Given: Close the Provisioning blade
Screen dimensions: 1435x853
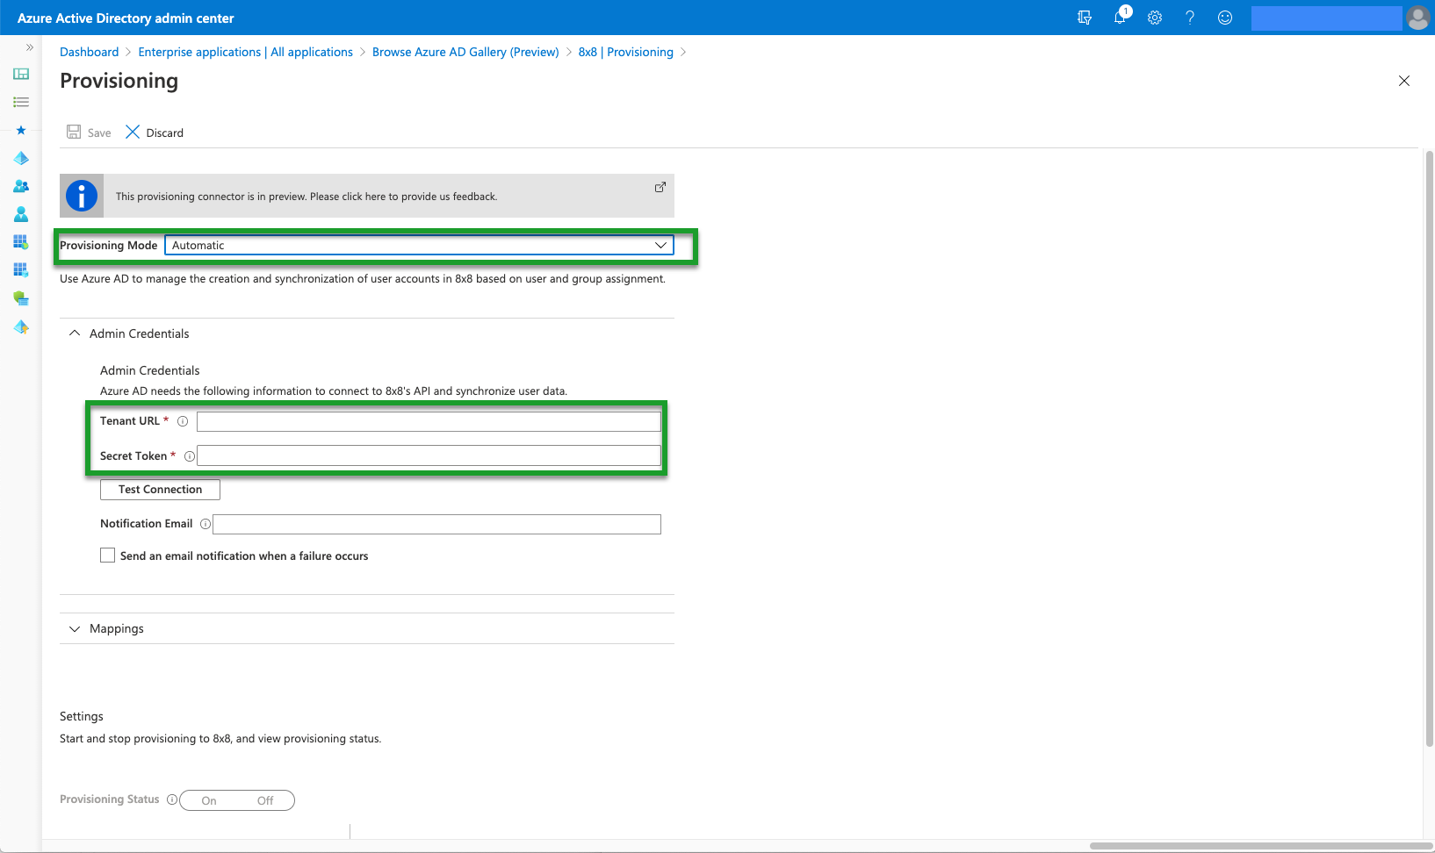Looking at the screenshot, I should pyautogui.click(x=1404, y=81).
